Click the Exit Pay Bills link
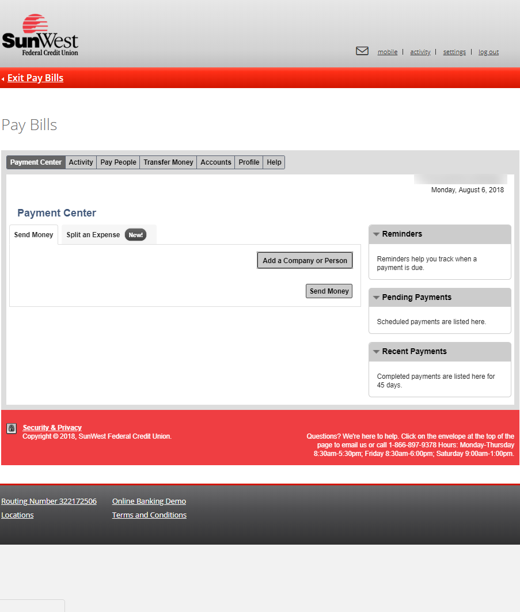 coord(35,78)
